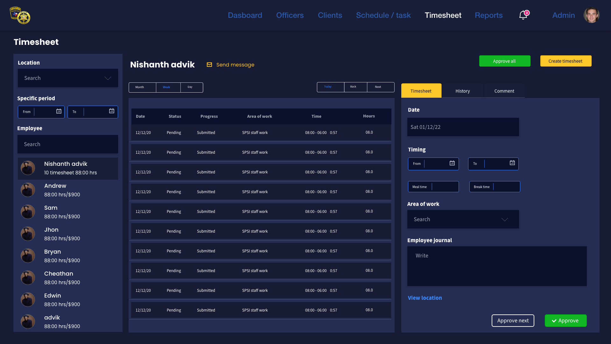The width and height of the screenshot is (611, 344).
Task: Open calendar icon in Timing From field
Action: pyautogui.click(x=452, y=163)
